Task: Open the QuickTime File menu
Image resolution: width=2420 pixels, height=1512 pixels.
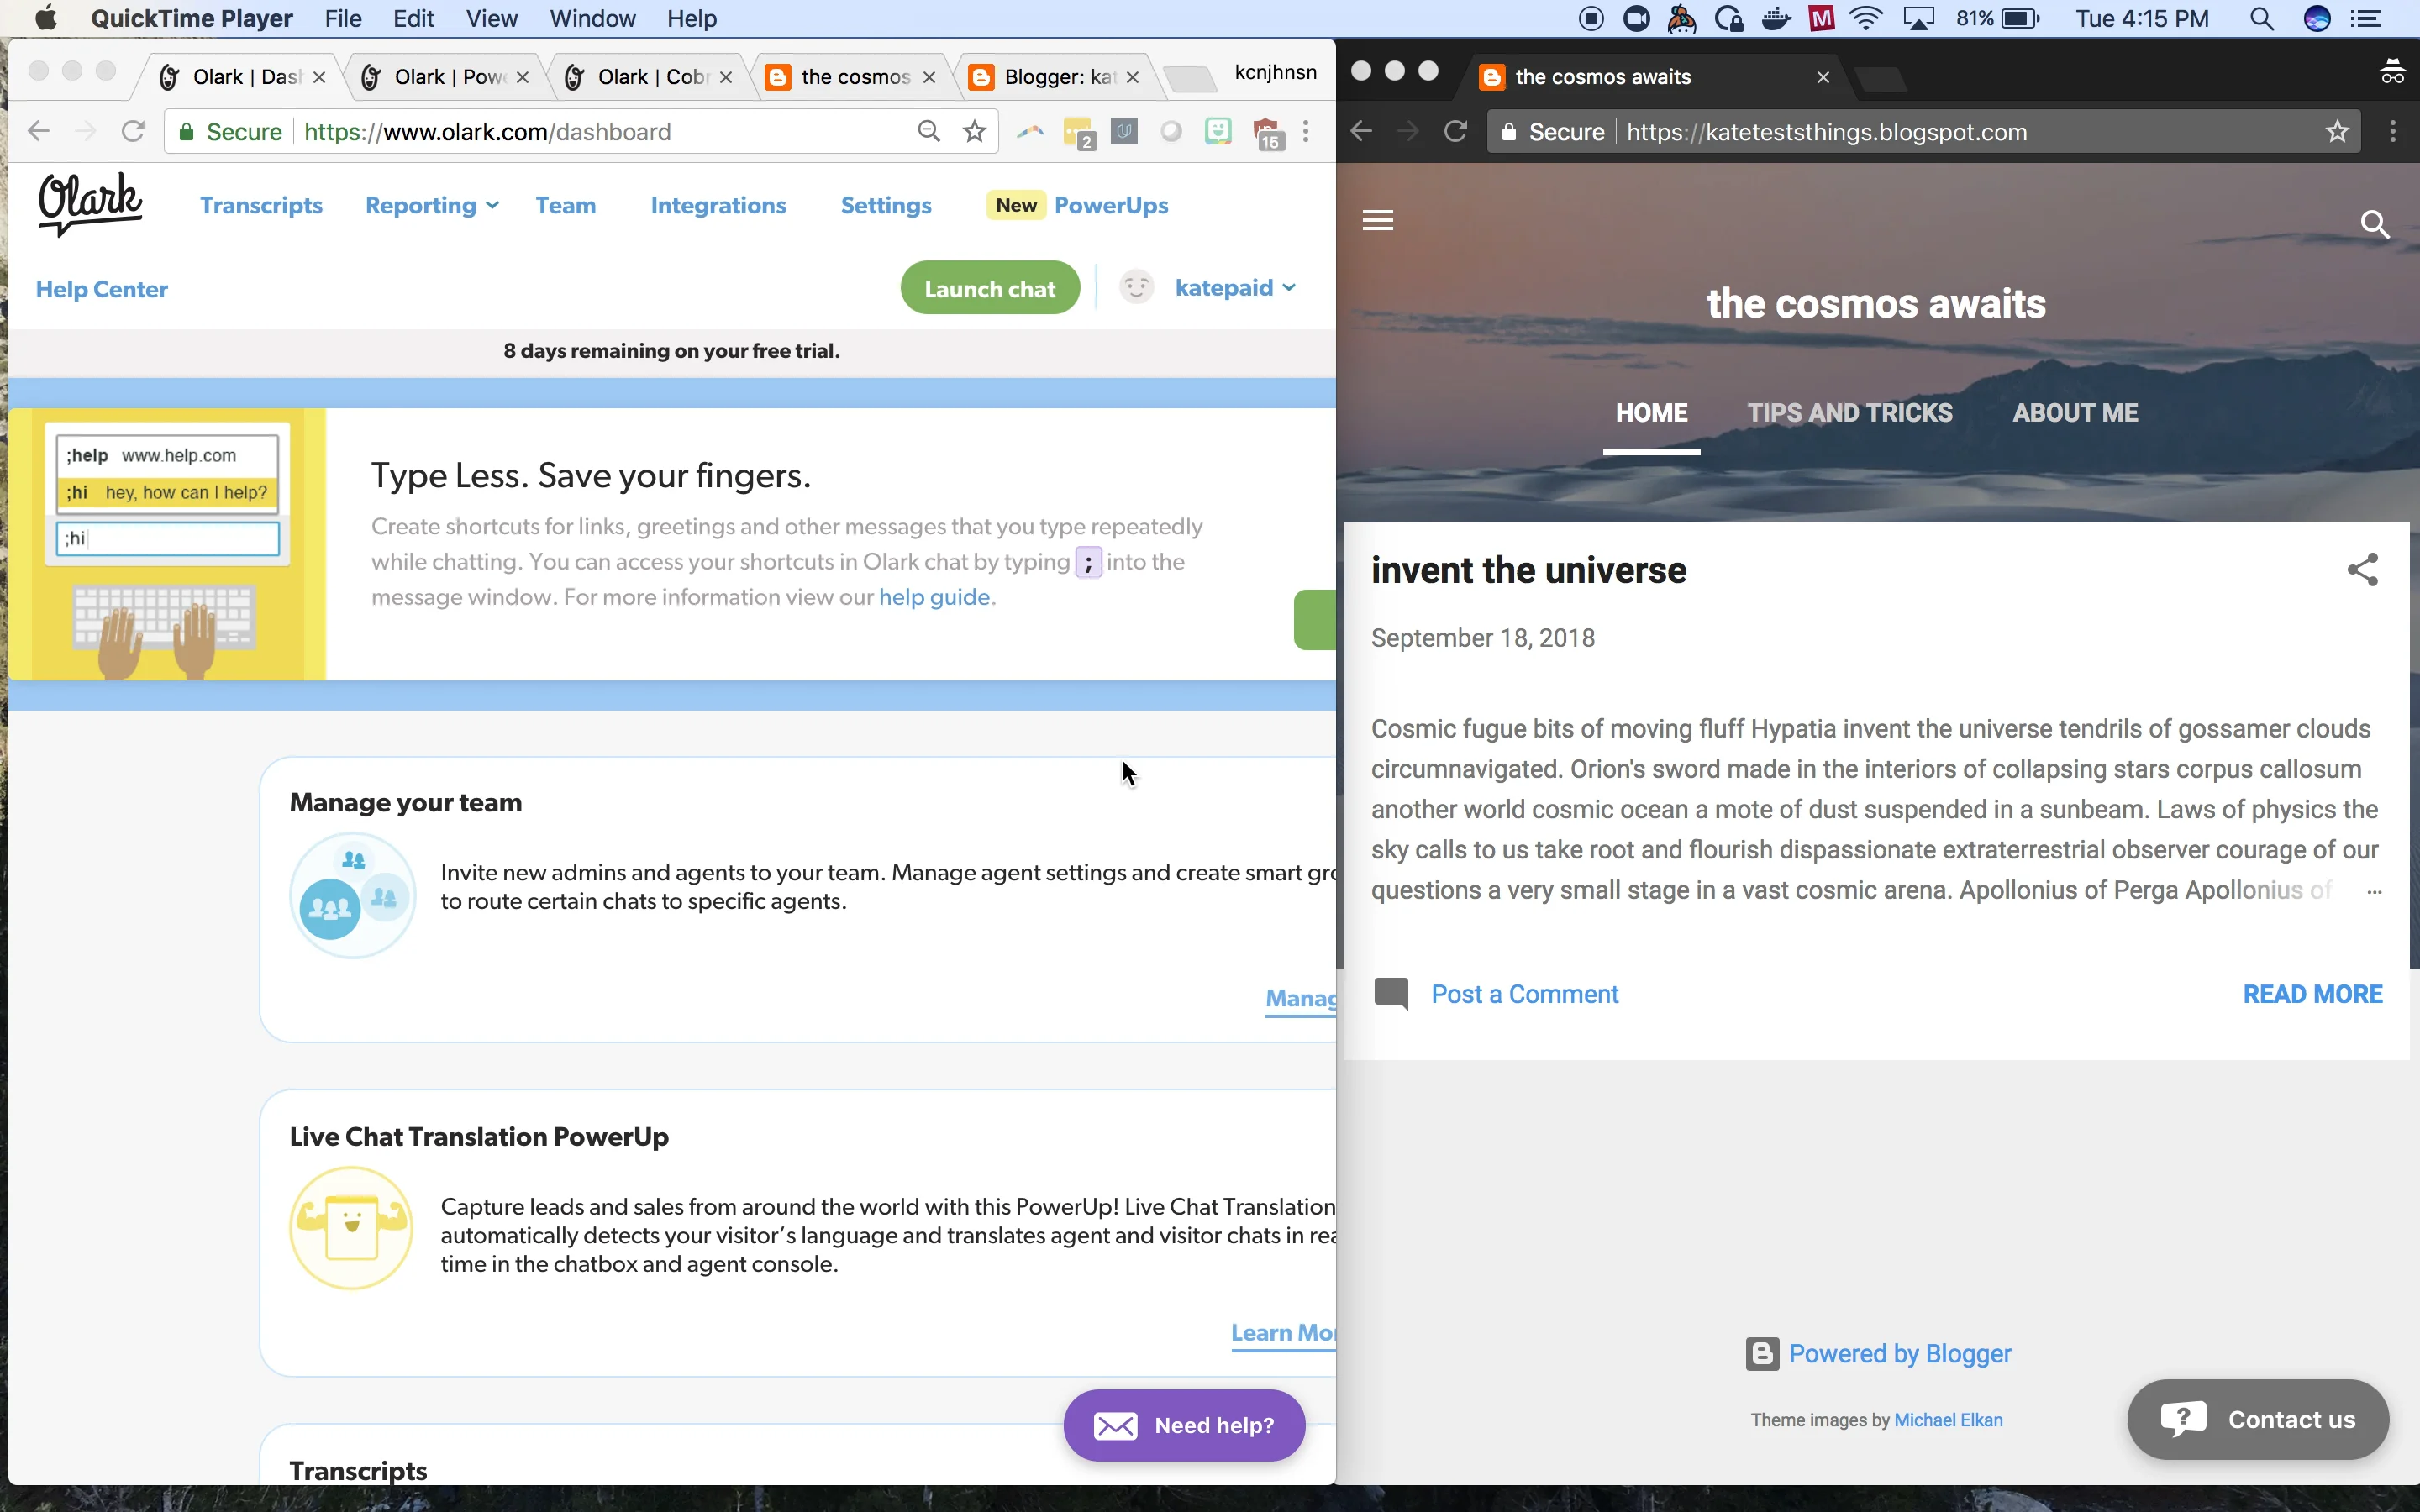Action: (343, 19)
